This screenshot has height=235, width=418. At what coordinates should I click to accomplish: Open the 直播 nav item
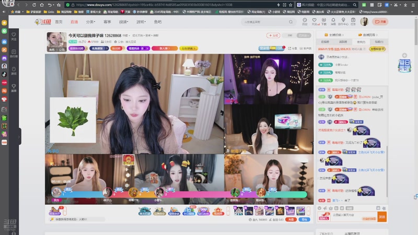click(x=74, y=22)
